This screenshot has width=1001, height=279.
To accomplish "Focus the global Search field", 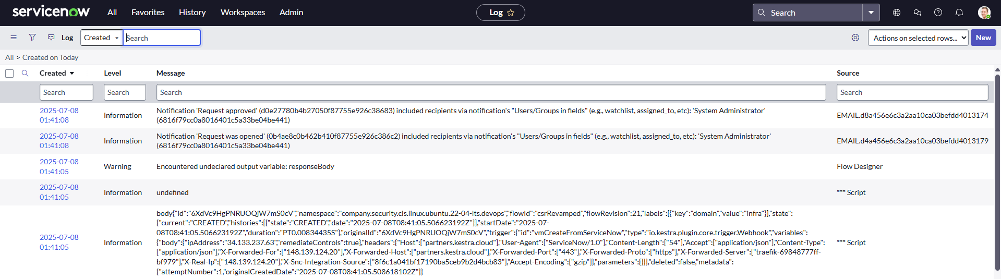I will click(807, 13).
